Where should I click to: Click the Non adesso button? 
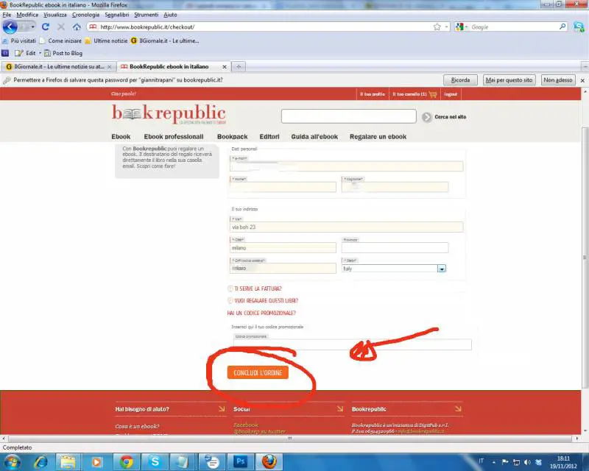click(x=558, y=80)
